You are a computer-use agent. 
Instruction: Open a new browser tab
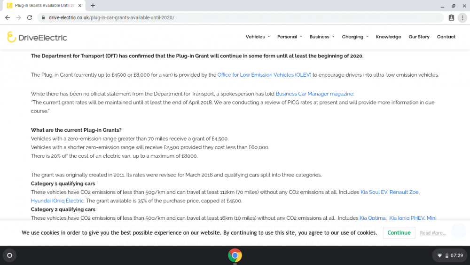click(x=93, y=5)
